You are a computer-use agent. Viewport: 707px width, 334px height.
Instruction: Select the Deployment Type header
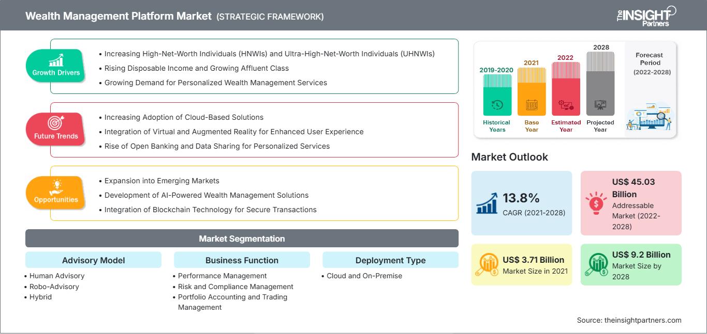(390, 260)
